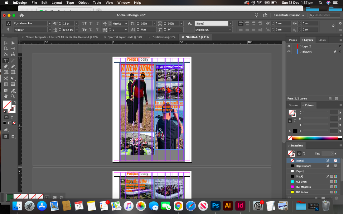Apply gradient button in toolbox
The height and width of the screenshot is (214, 343).
pos(9,123)
